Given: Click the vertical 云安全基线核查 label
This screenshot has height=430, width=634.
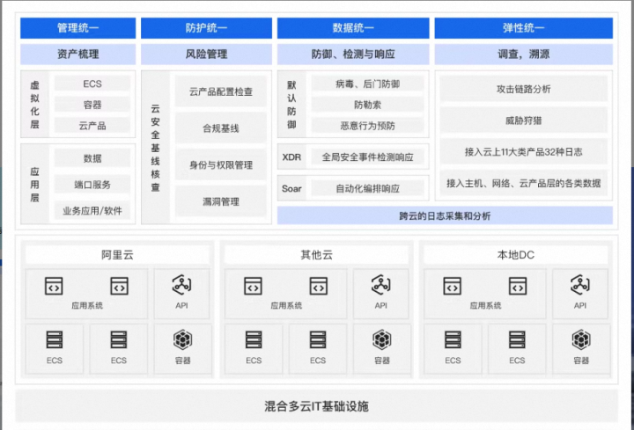Looking at the screenshot, I should pyautogui.click(x=155, y=148).
